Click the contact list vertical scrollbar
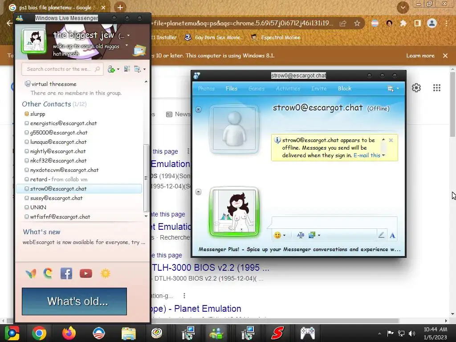This screenshot has width=456, height=342. 146,178
